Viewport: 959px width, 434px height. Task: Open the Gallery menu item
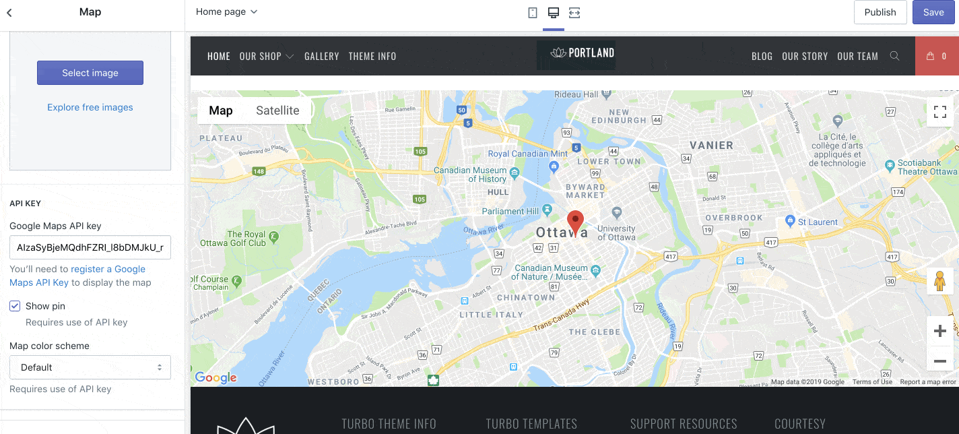322,57
